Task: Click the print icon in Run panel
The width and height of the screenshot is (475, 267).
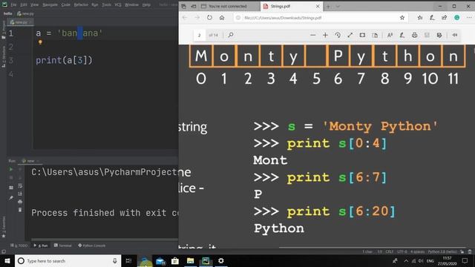Action: pos(20,202)
